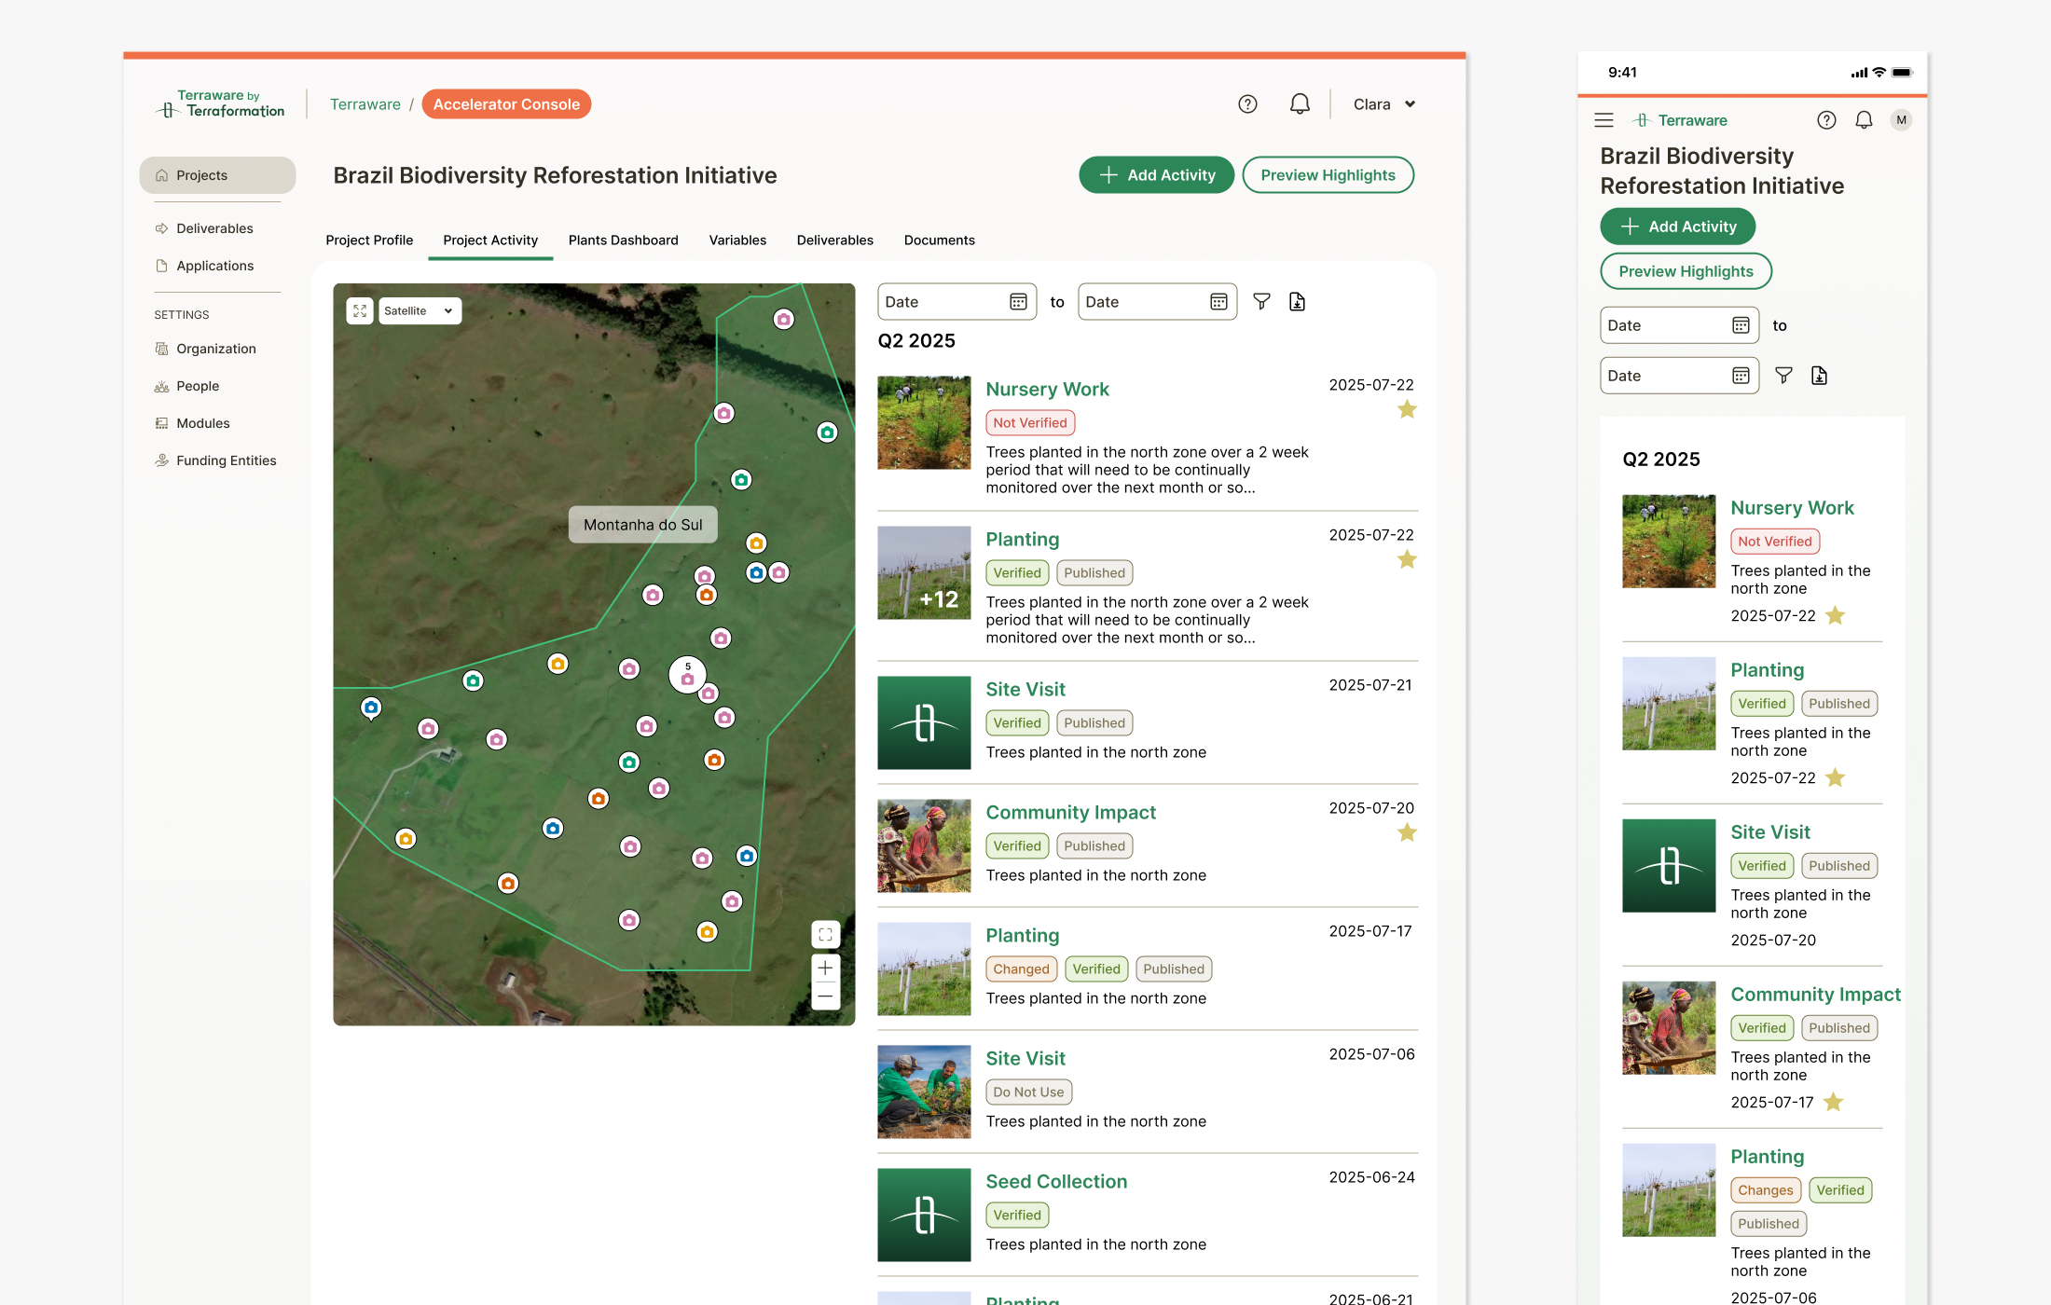Click the Montanha do Sul map label
The width and height of the screenshot is (2051, 1305).
point(643,525)
